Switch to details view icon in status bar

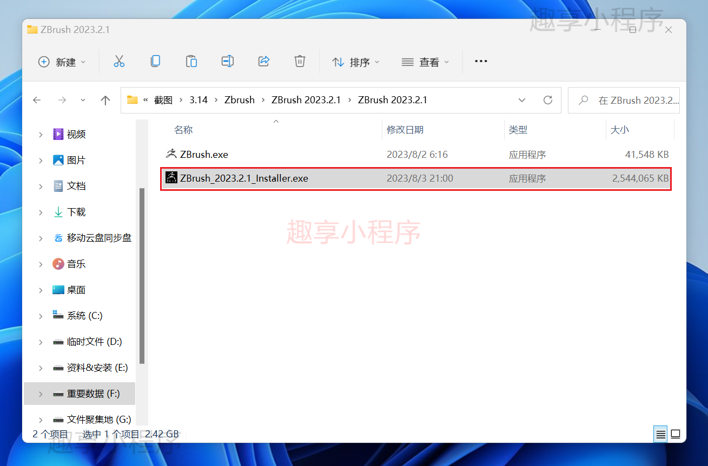click(660, 434)
